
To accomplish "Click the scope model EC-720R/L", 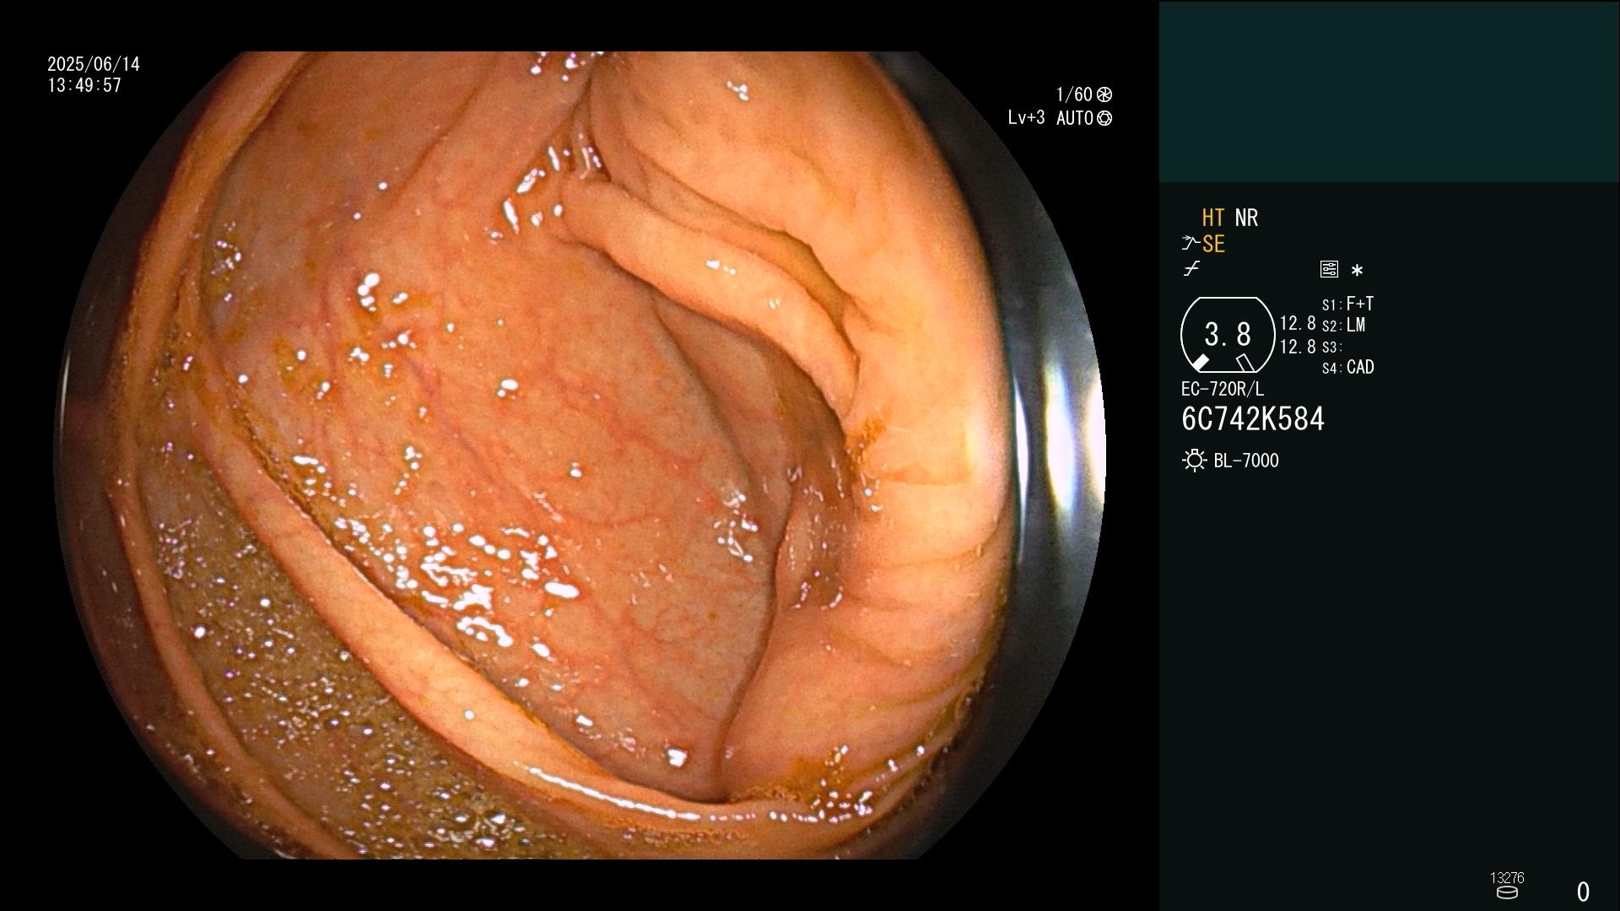I will [x=1223, y=389].
